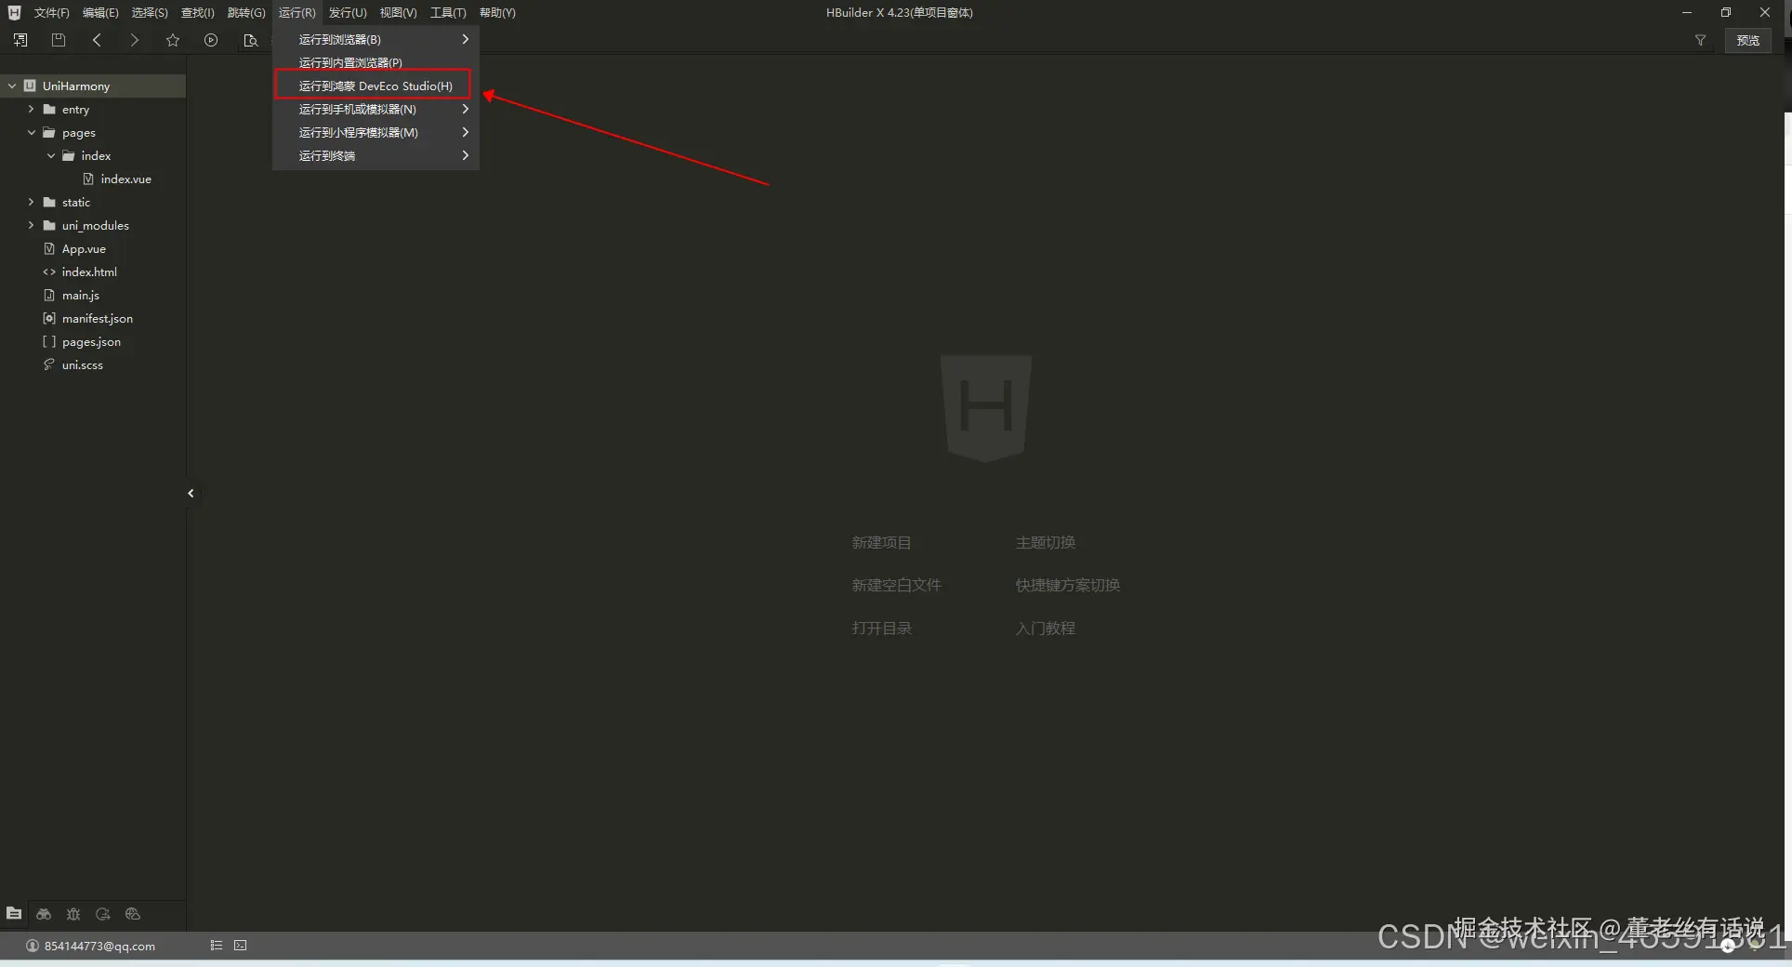Click the file search toolbar icon

250,40
